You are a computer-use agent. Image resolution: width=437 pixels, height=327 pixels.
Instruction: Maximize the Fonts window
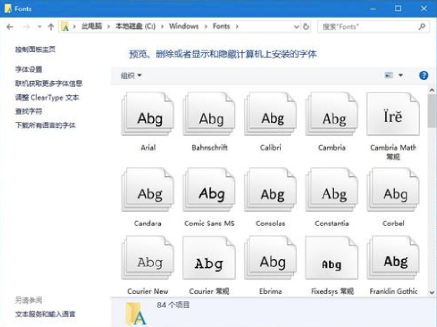point(398,9)
